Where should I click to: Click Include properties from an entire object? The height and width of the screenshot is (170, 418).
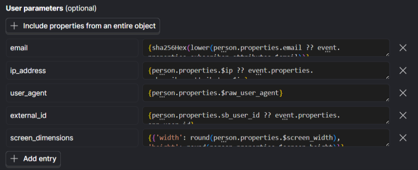click(83, 26)
